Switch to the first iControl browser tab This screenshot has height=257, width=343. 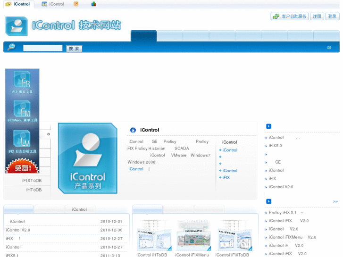pos(18,4)
